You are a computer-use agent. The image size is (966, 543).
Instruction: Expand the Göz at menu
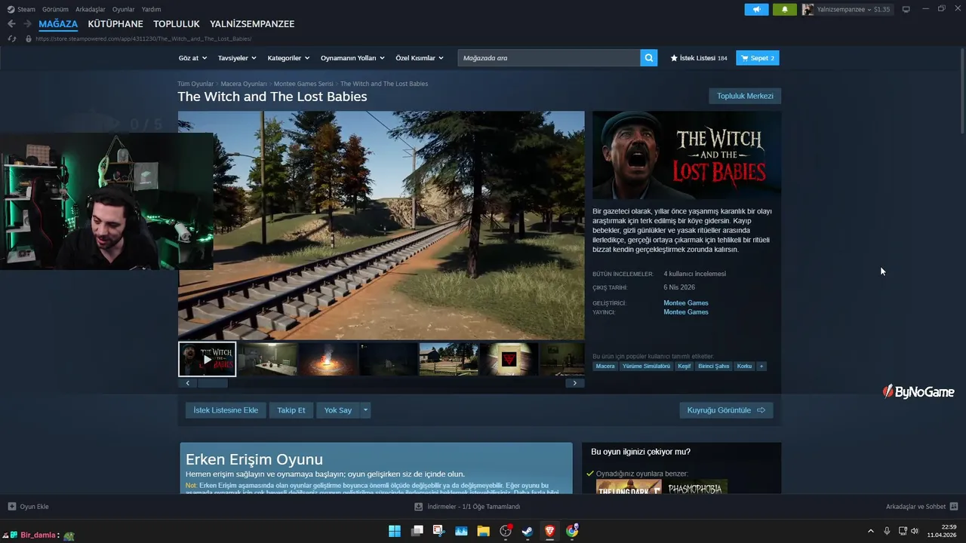192,58
